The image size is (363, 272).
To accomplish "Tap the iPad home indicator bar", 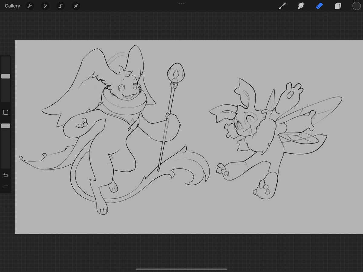I will pos(181,269).
